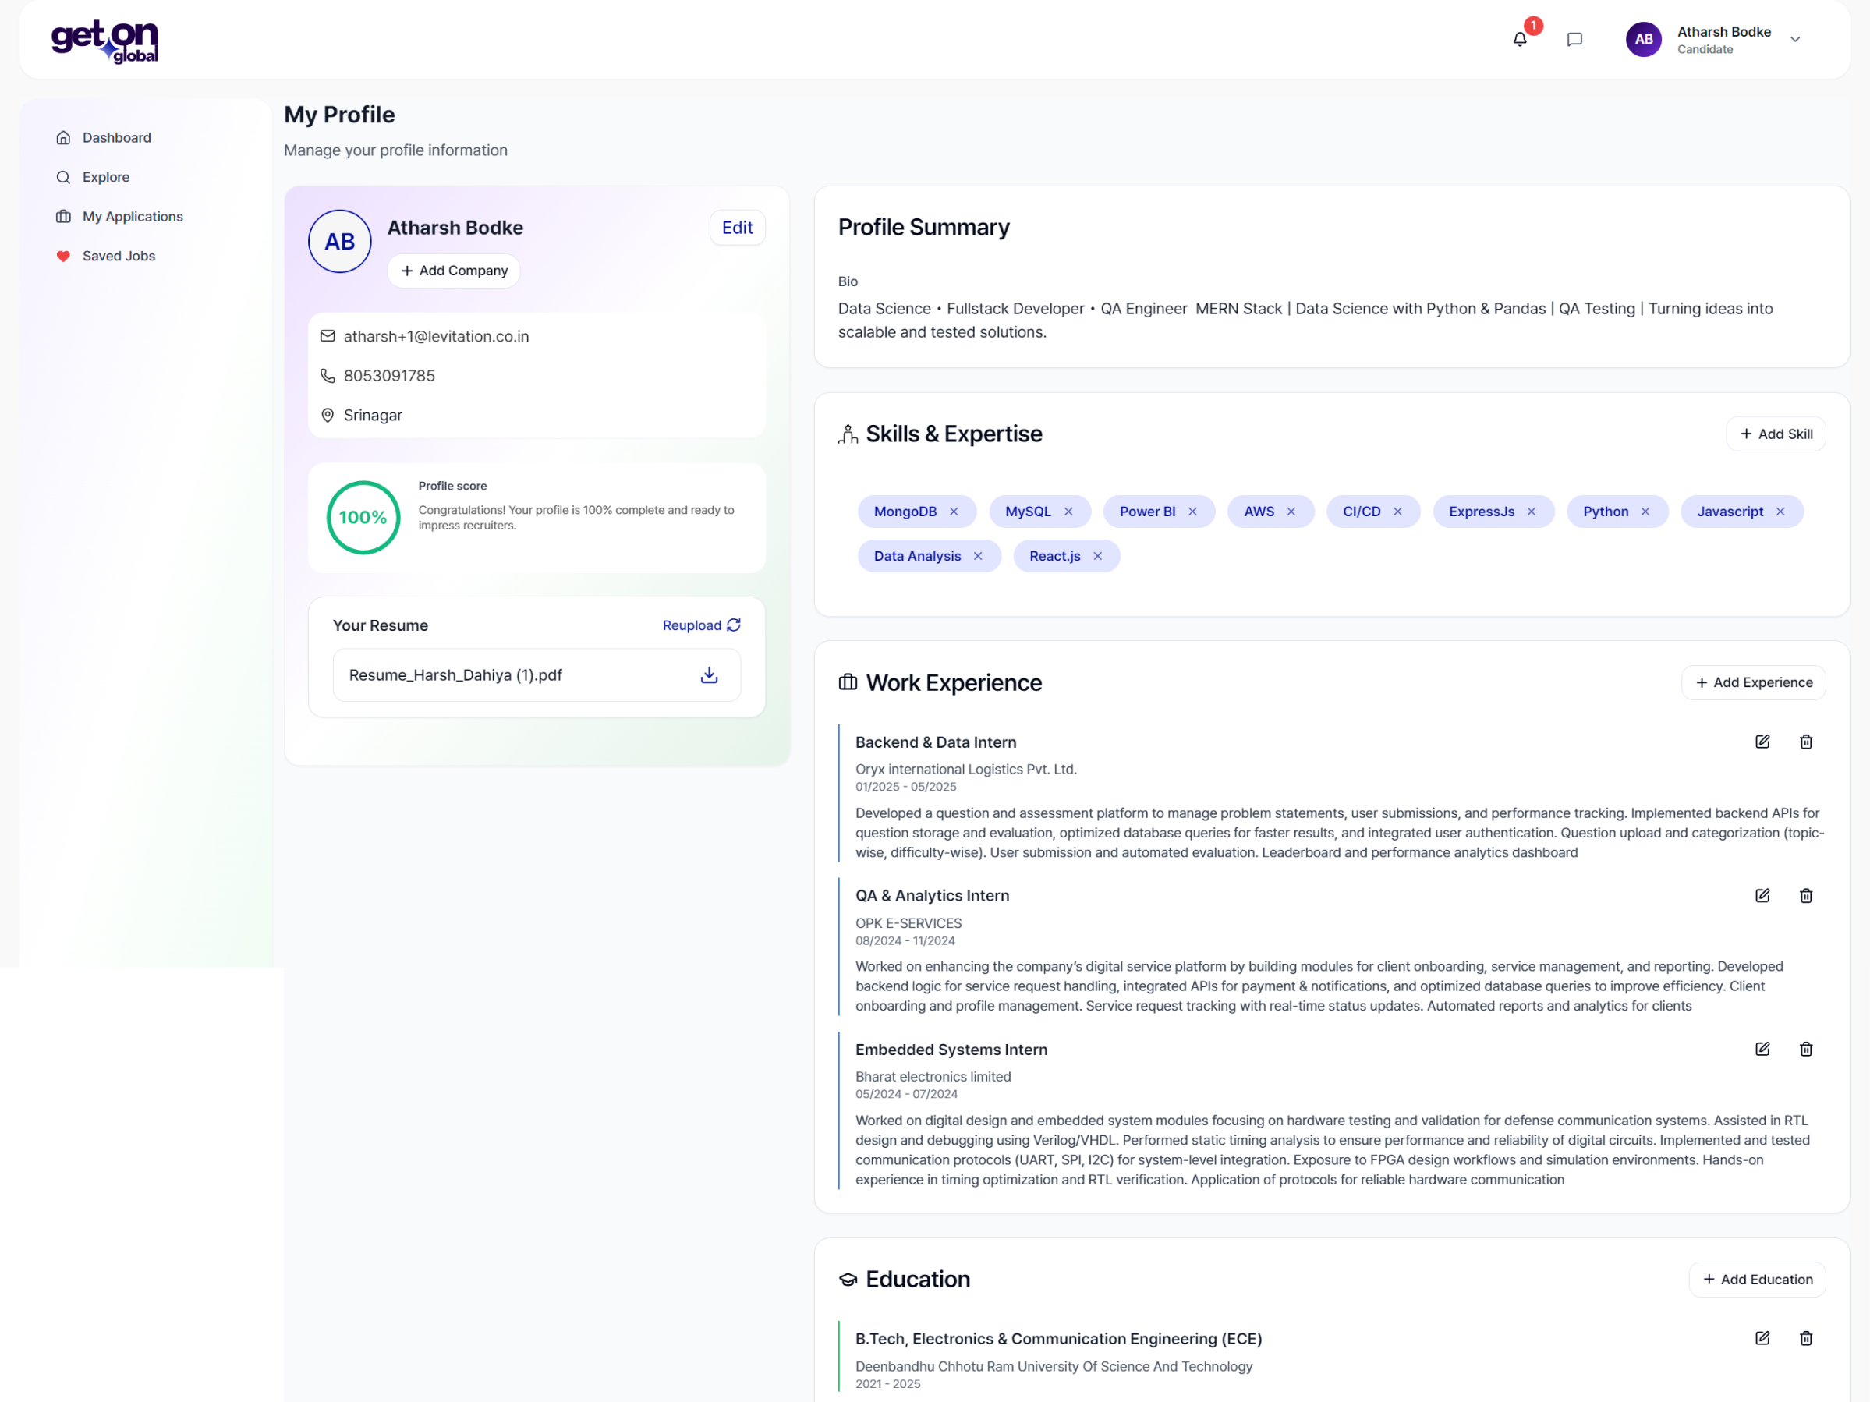Viewport: 1870px width, 1402px height.
Task: Click the Add Skill button
Action: click(x=1776, y=434)
